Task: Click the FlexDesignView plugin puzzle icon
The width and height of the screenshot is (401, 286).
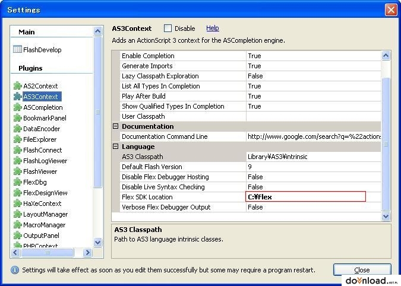Action: pos(17,193)
